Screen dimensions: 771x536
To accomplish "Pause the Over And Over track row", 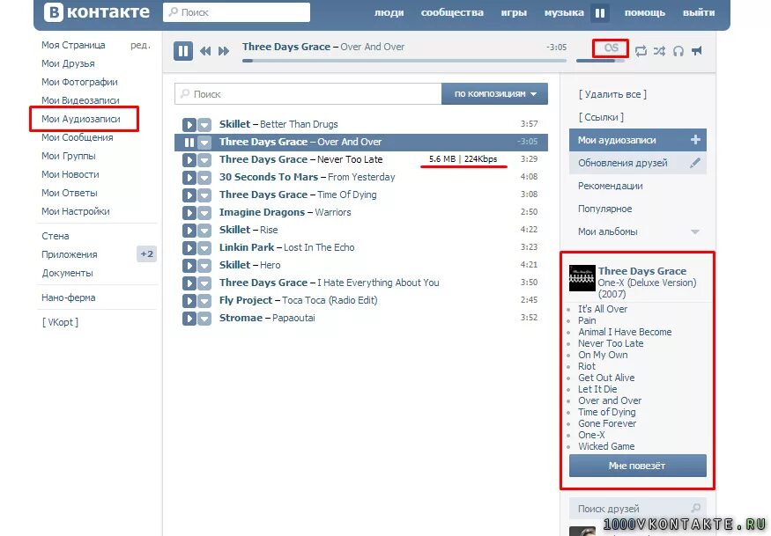I will click(x=189, y=143).
